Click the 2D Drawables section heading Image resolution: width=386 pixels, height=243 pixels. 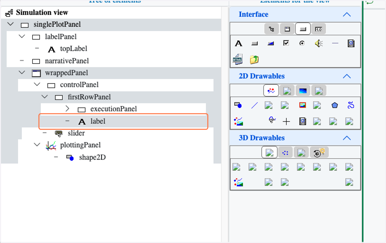(262, 76)
